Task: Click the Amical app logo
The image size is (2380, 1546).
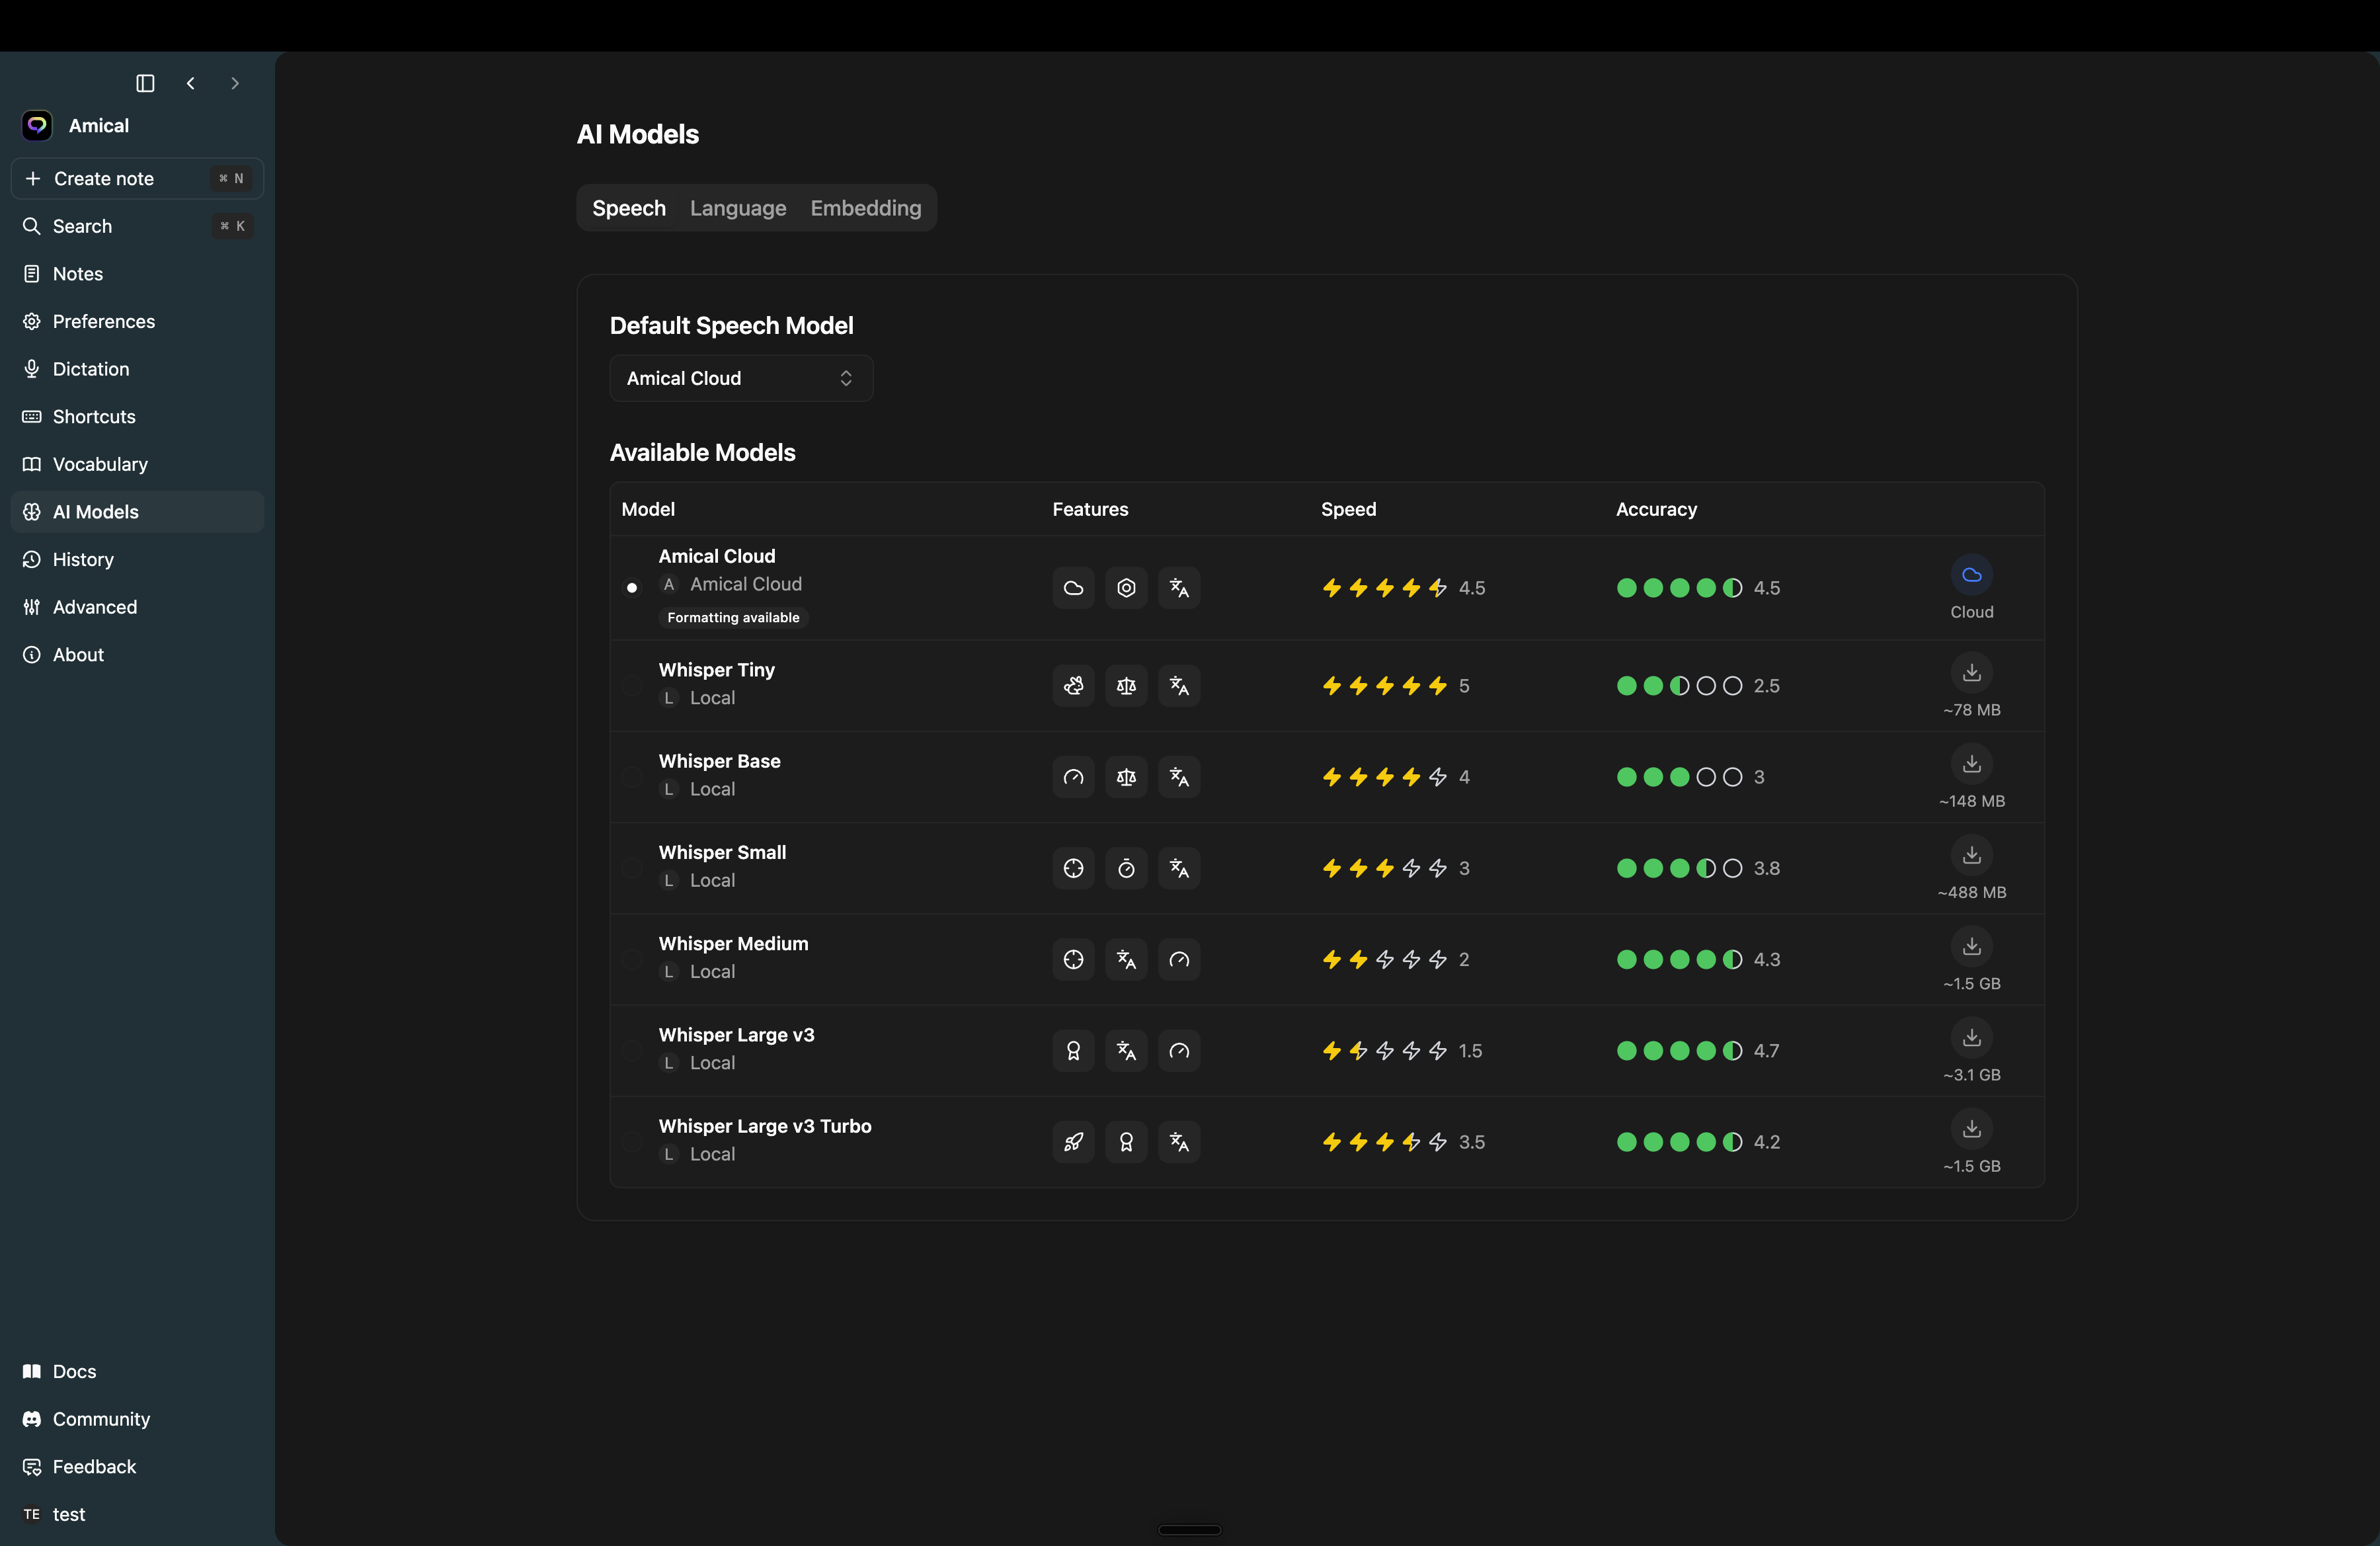Action: [37, 125]
